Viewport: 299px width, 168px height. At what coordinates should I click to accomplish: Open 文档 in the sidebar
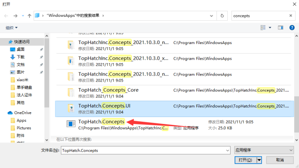(x=21, y=65)
